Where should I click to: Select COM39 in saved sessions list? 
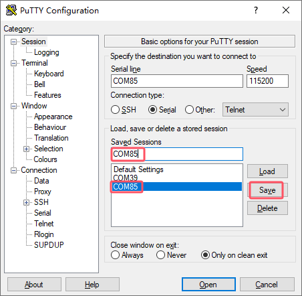click(x=126, y=178)
